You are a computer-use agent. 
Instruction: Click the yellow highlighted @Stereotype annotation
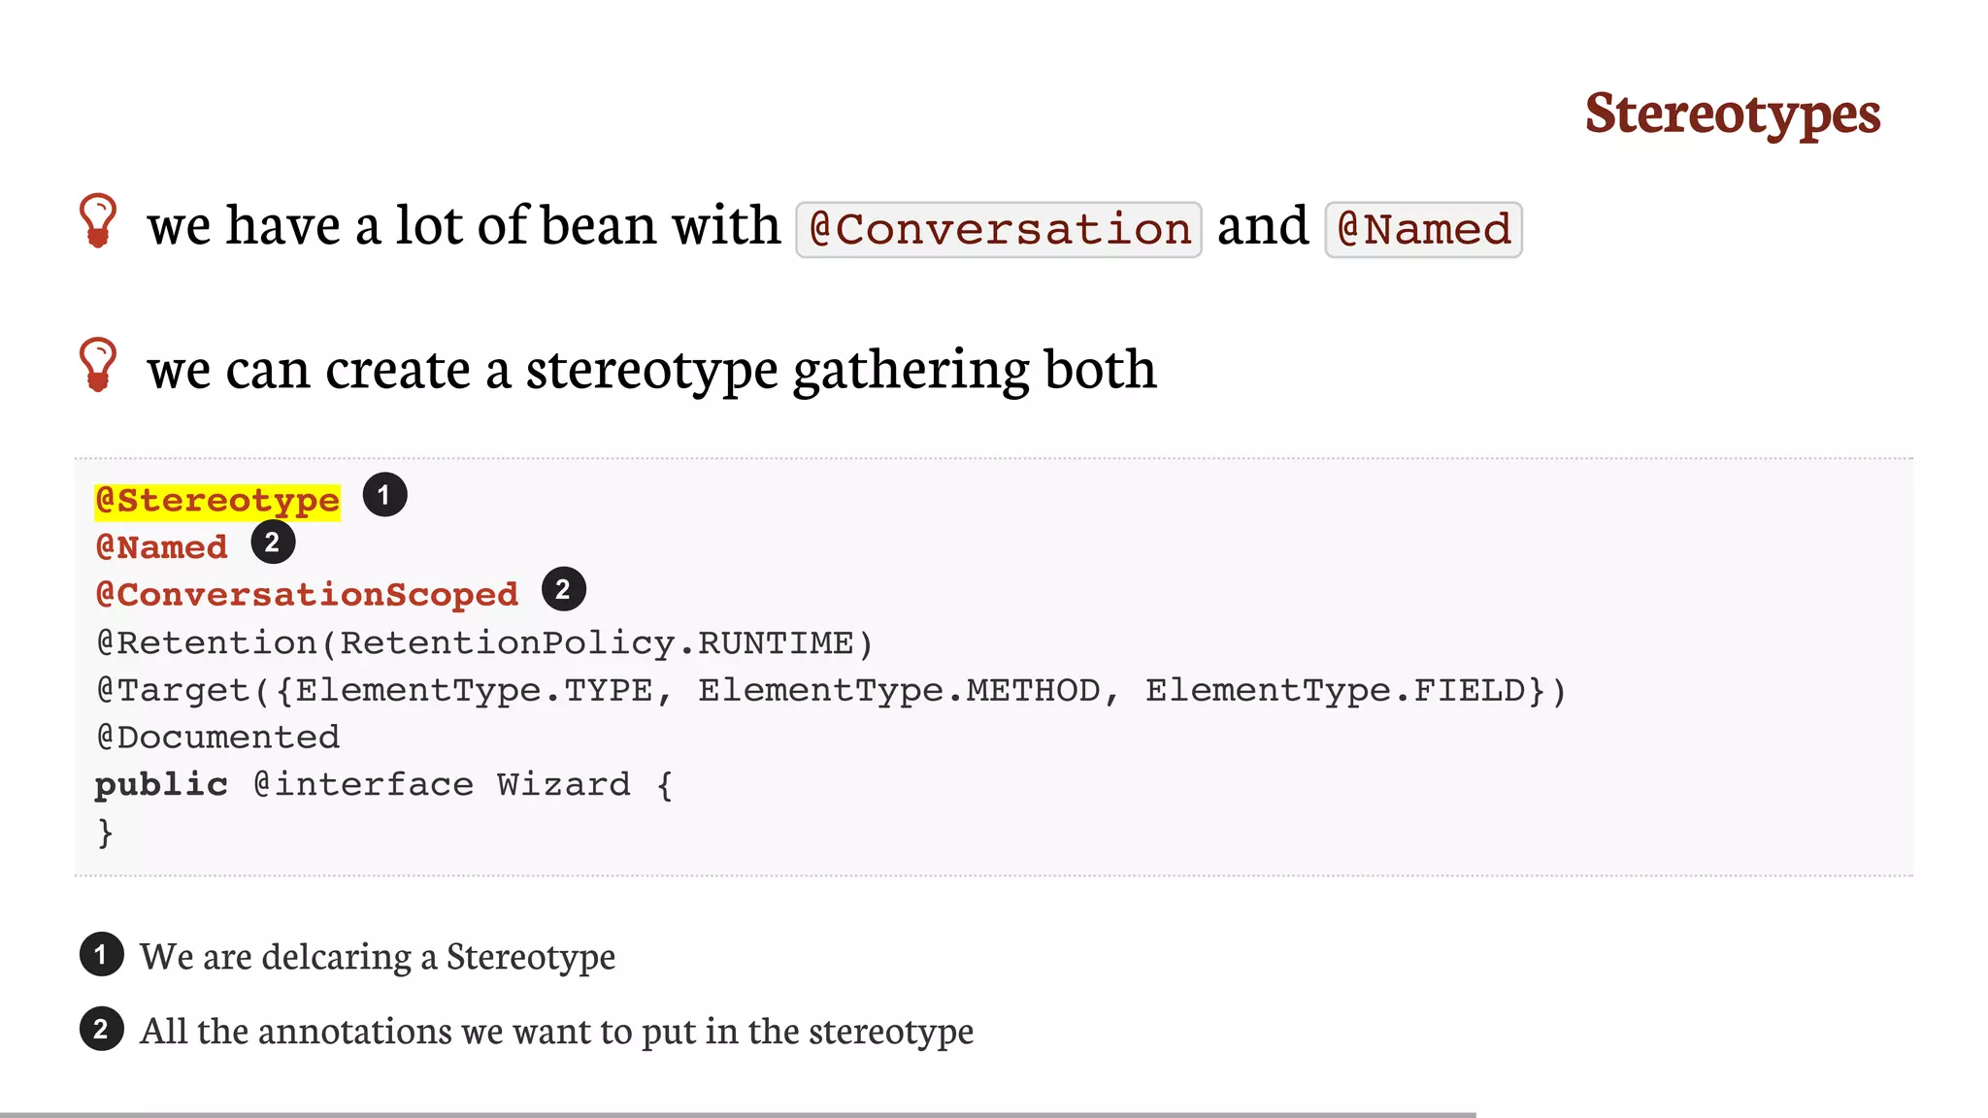tap(217, 501)
